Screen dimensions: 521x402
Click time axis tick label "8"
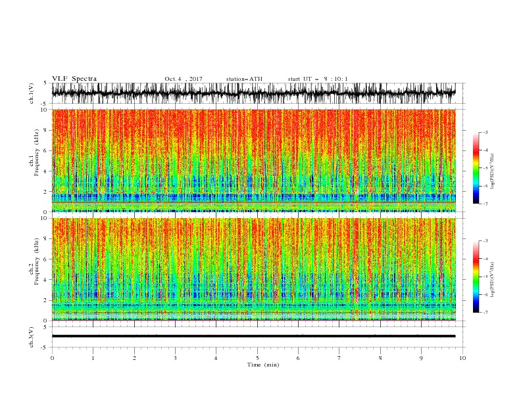(x=380, y=358)
